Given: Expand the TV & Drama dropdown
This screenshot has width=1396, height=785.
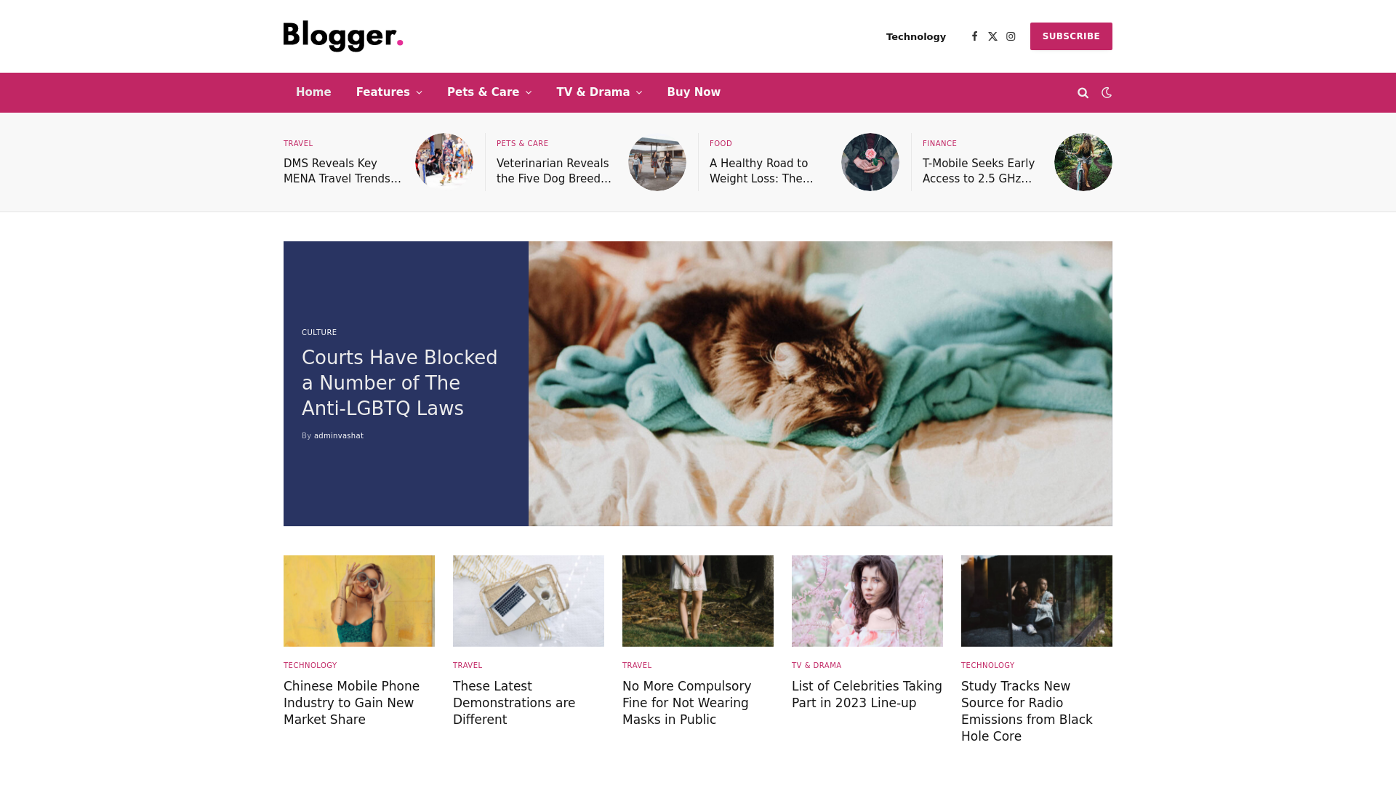Looking at the screenshot, I should tap(599, 92).
